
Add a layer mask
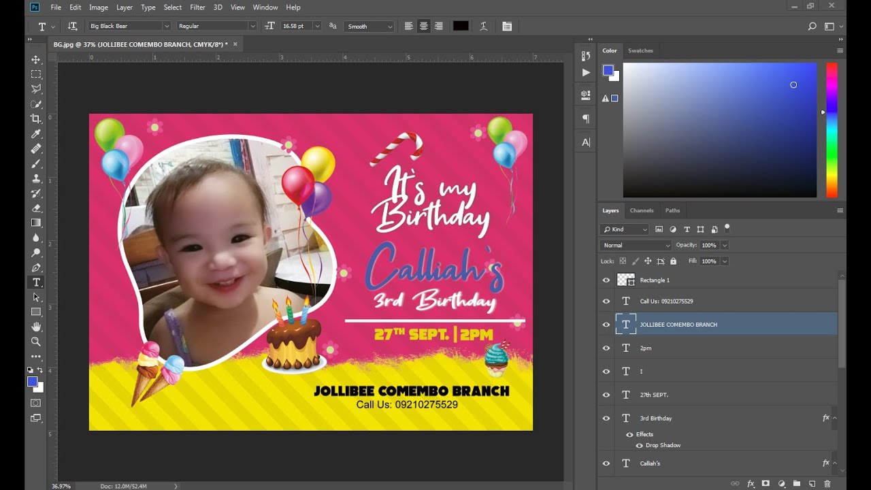pyautogui.click(x=766, y=484)
